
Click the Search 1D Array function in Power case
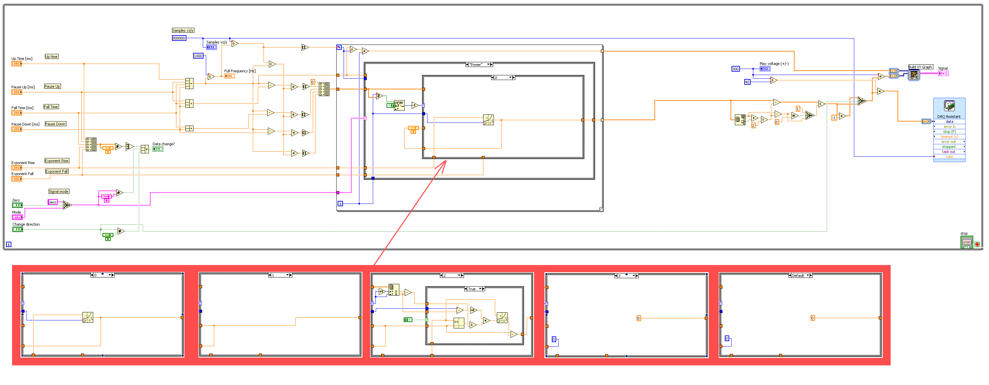[x=399, y=105]
